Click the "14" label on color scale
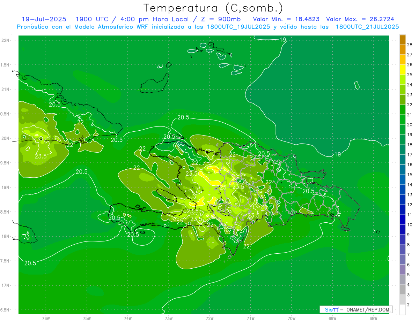The height and width of the screenshot is (323, 419). click(410, 185)
